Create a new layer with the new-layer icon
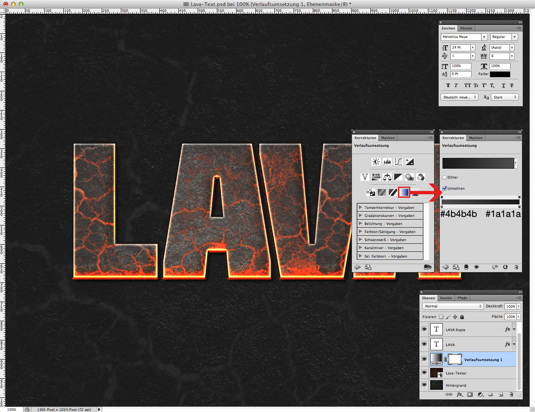Viewport: 535px width, 412px height. (x=501, y=394)
